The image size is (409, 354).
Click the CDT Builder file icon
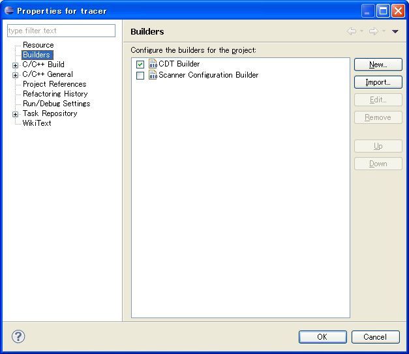[153, 64]
